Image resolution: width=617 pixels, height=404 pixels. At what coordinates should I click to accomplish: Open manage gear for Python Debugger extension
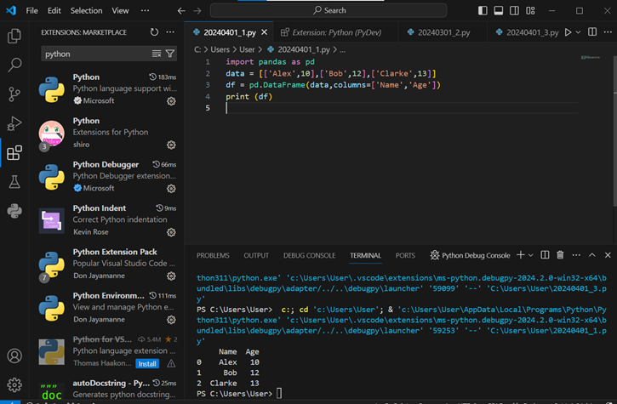click(171, 188)
